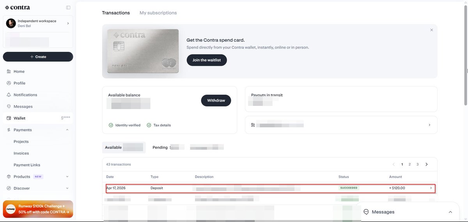
Task: Click the Contra logo in sidebar
Action: click(17, 7)
